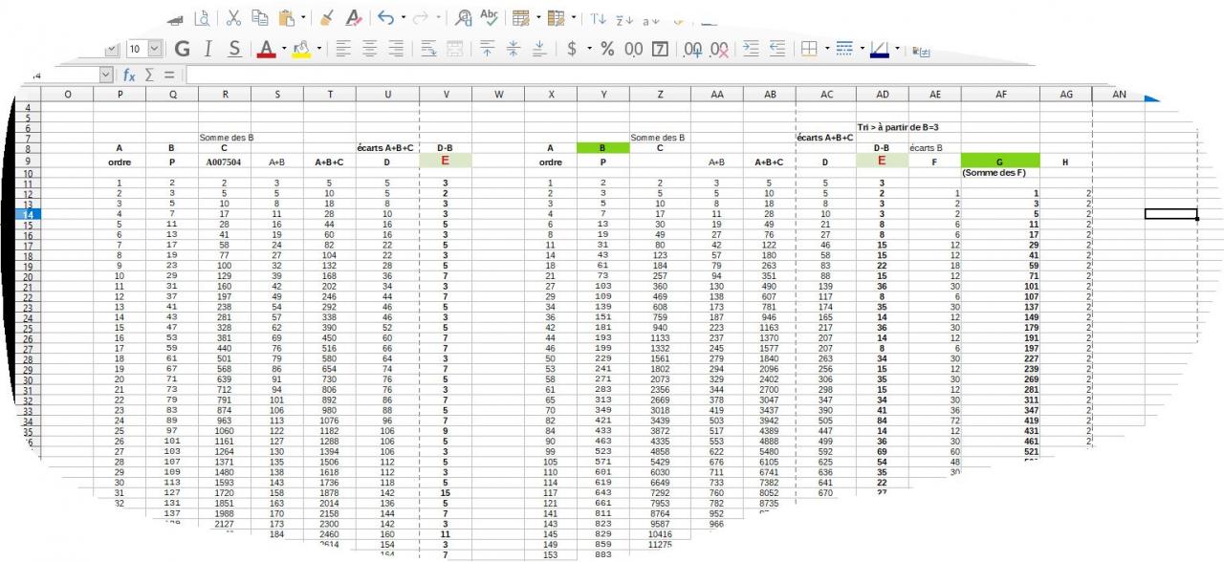This screenshot has height=562, width=1224.
Task: Apply Date format icon
Action: pyautogui.click(x=660, y=48)
